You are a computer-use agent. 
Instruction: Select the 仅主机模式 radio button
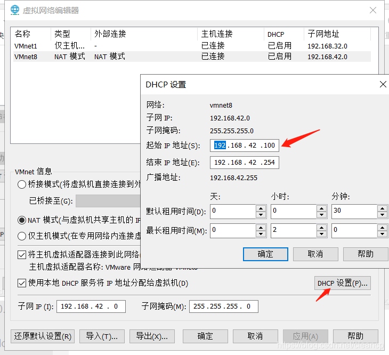22,236
